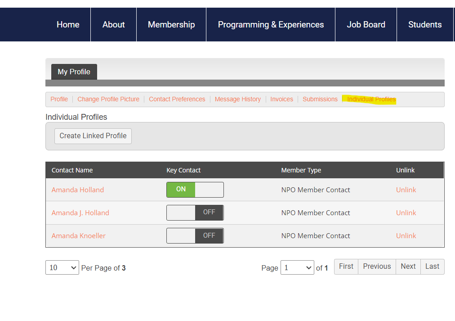Toggle Key Contact for Amanda Knoeller
This screenshot has width=455, height=321.
pos(195,235)
